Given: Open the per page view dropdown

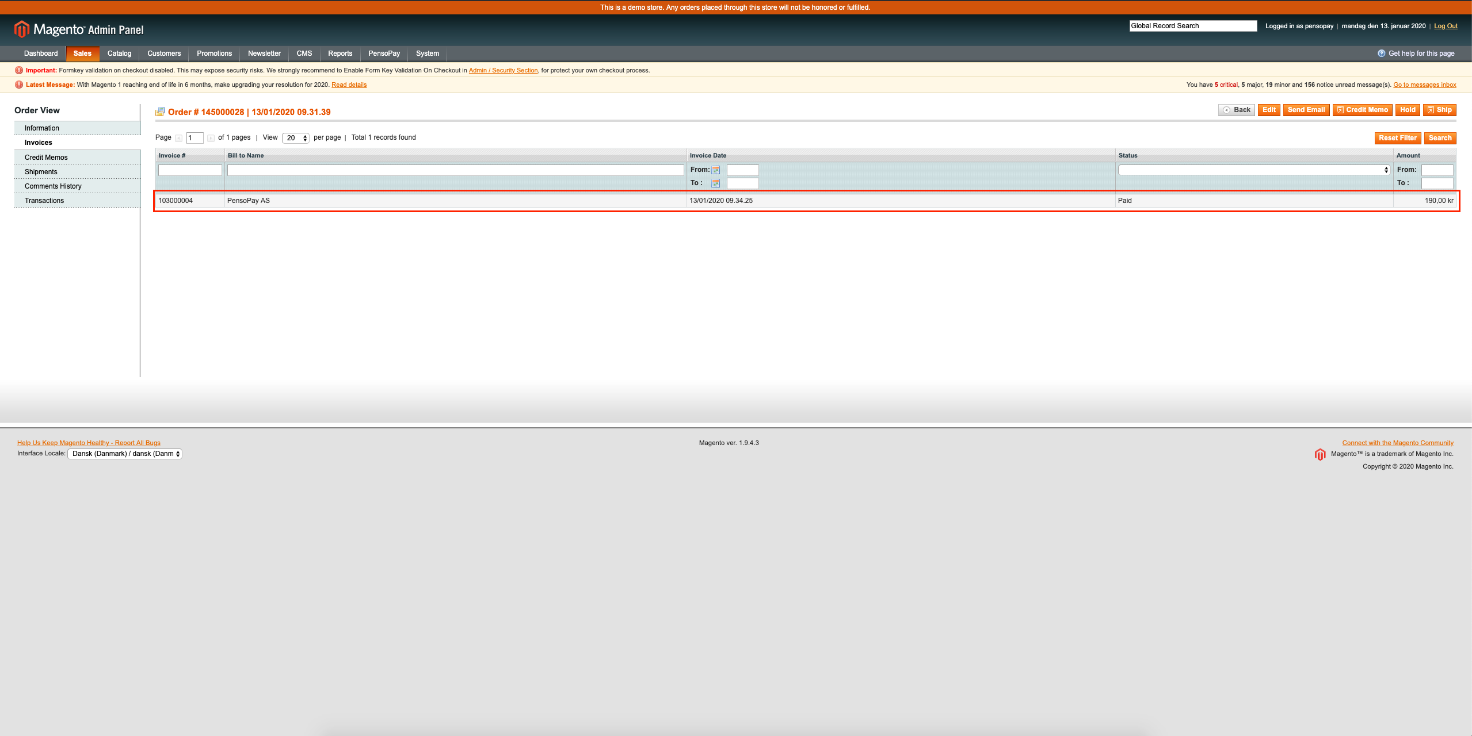Looking at the screenshot, I should pos(296,138).
